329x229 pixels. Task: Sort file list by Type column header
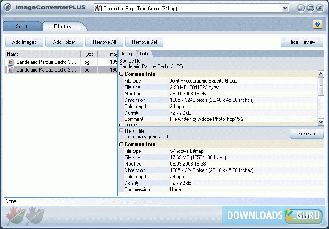point(89,54)
